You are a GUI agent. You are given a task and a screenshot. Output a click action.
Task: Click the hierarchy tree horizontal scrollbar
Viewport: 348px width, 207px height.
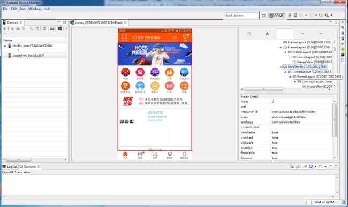[x=263, y=89]
